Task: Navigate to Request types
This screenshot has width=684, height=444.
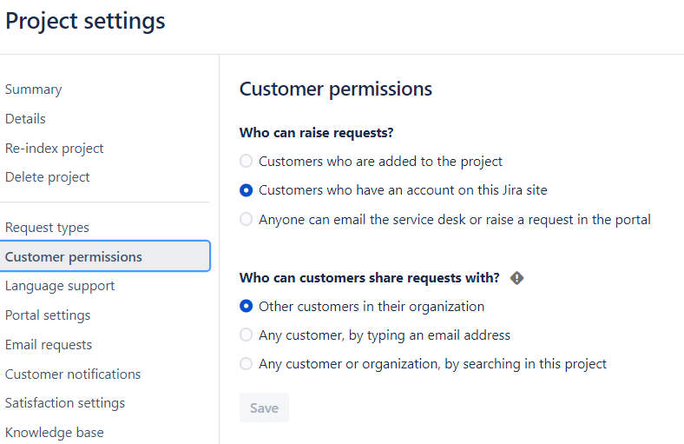Action: click(47, 228)
